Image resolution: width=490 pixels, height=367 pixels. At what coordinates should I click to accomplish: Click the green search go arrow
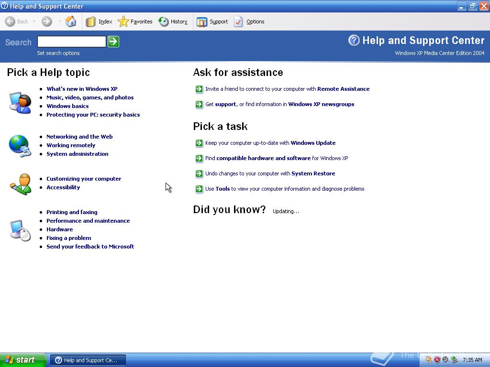click(x=113, y=42)
